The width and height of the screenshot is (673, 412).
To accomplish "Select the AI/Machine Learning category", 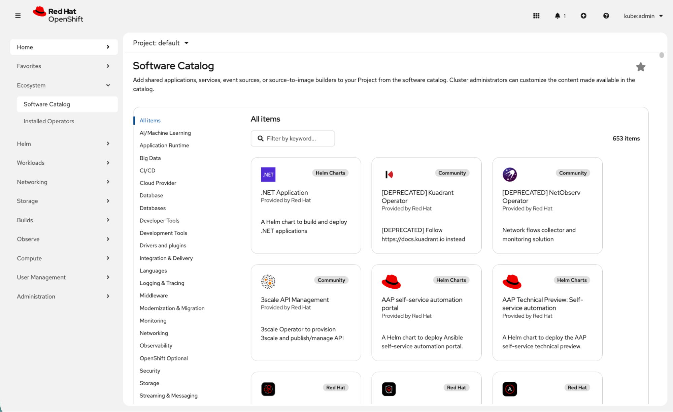I will tap(165, 133).
